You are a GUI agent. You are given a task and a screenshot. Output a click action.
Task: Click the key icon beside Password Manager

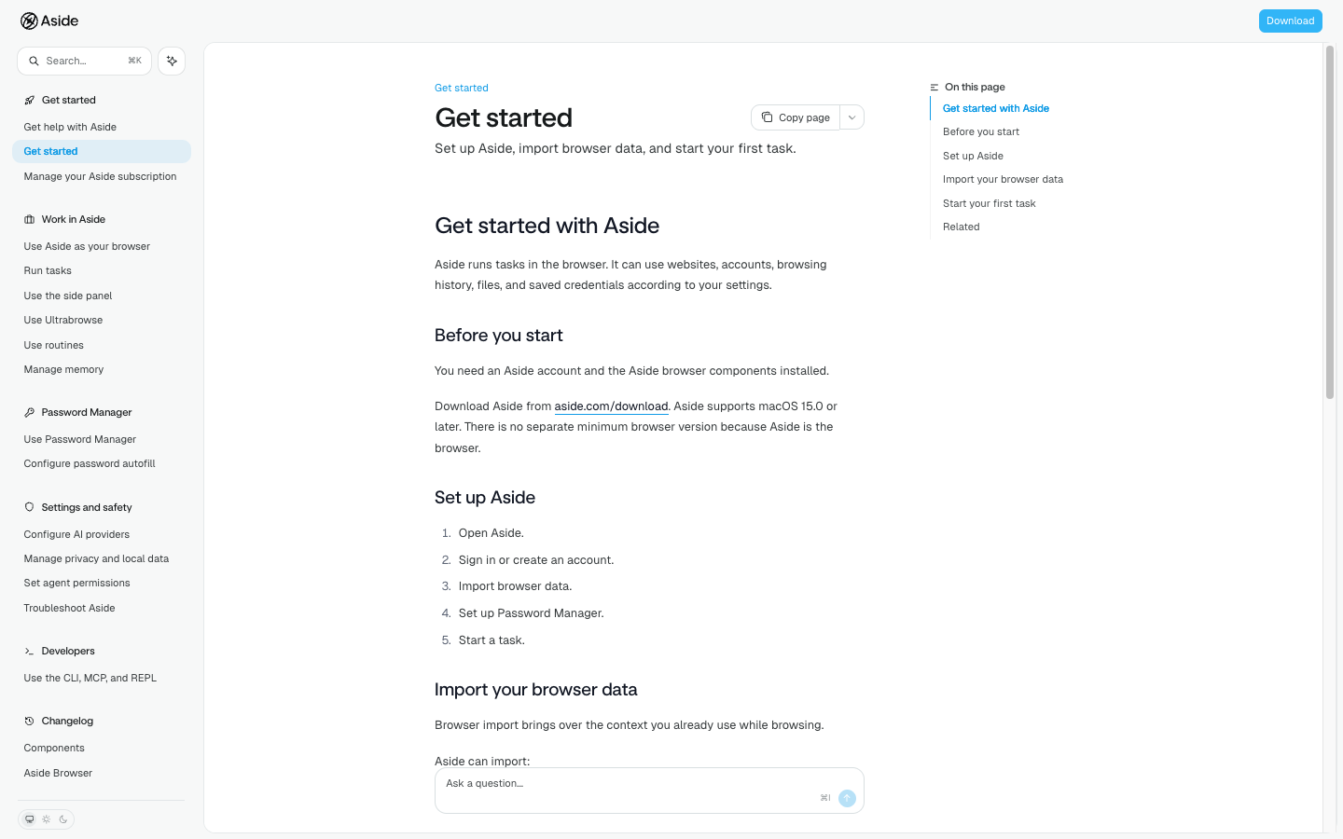tap(29, 412)
